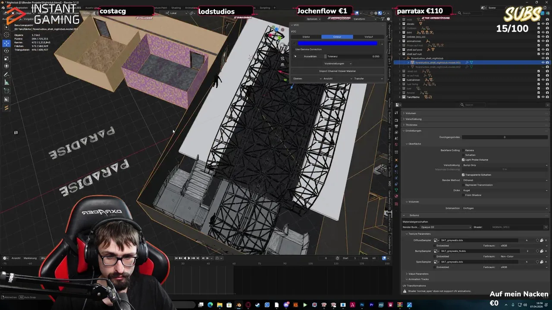The width and height of the screenshot is (552, 310).
Task: Hide the Tanzfläche collection eye icon
Action: [543, 97]
